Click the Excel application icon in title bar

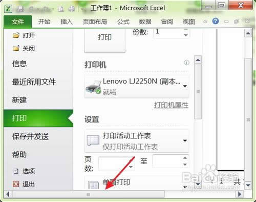tap(8, 9)
